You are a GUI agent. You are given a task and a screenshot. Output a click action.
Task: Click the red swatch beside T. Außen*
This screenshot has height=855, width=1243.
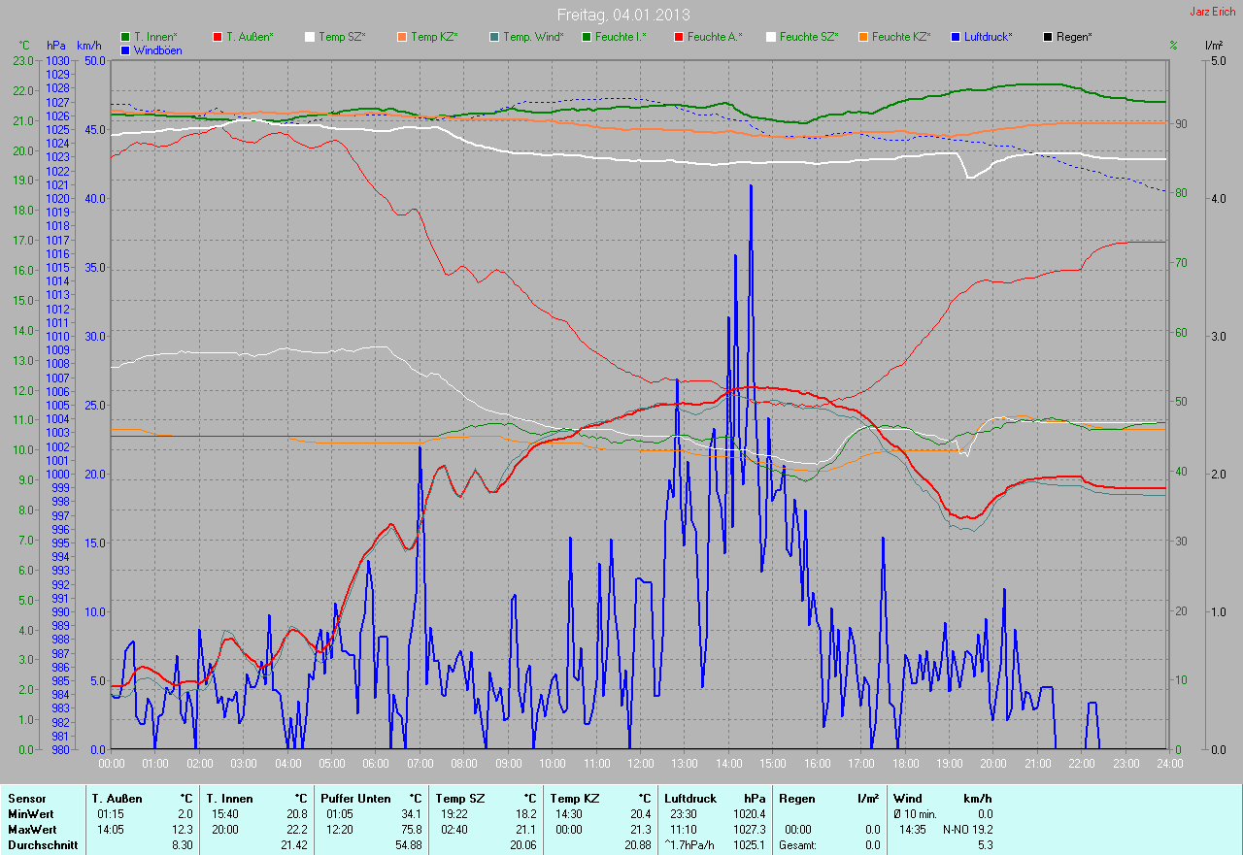tap(218, 37)
